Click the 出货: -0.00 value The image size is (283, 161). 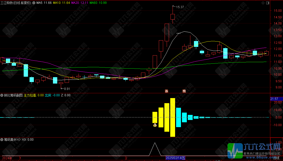coord(52,95)
